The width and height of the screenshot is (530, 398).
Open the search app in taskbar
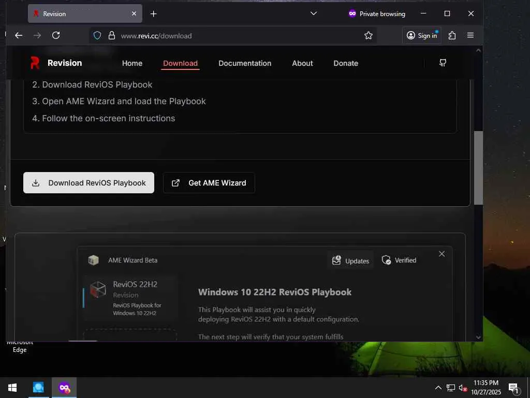pyautogui.click(x=38, y=388)
